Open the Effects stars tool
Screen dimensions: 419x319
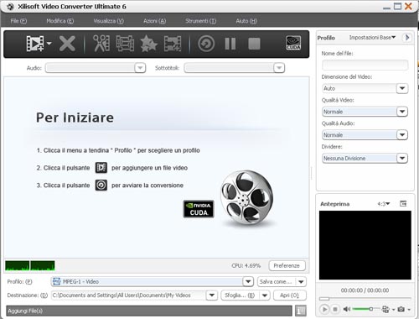pos(148,44)
